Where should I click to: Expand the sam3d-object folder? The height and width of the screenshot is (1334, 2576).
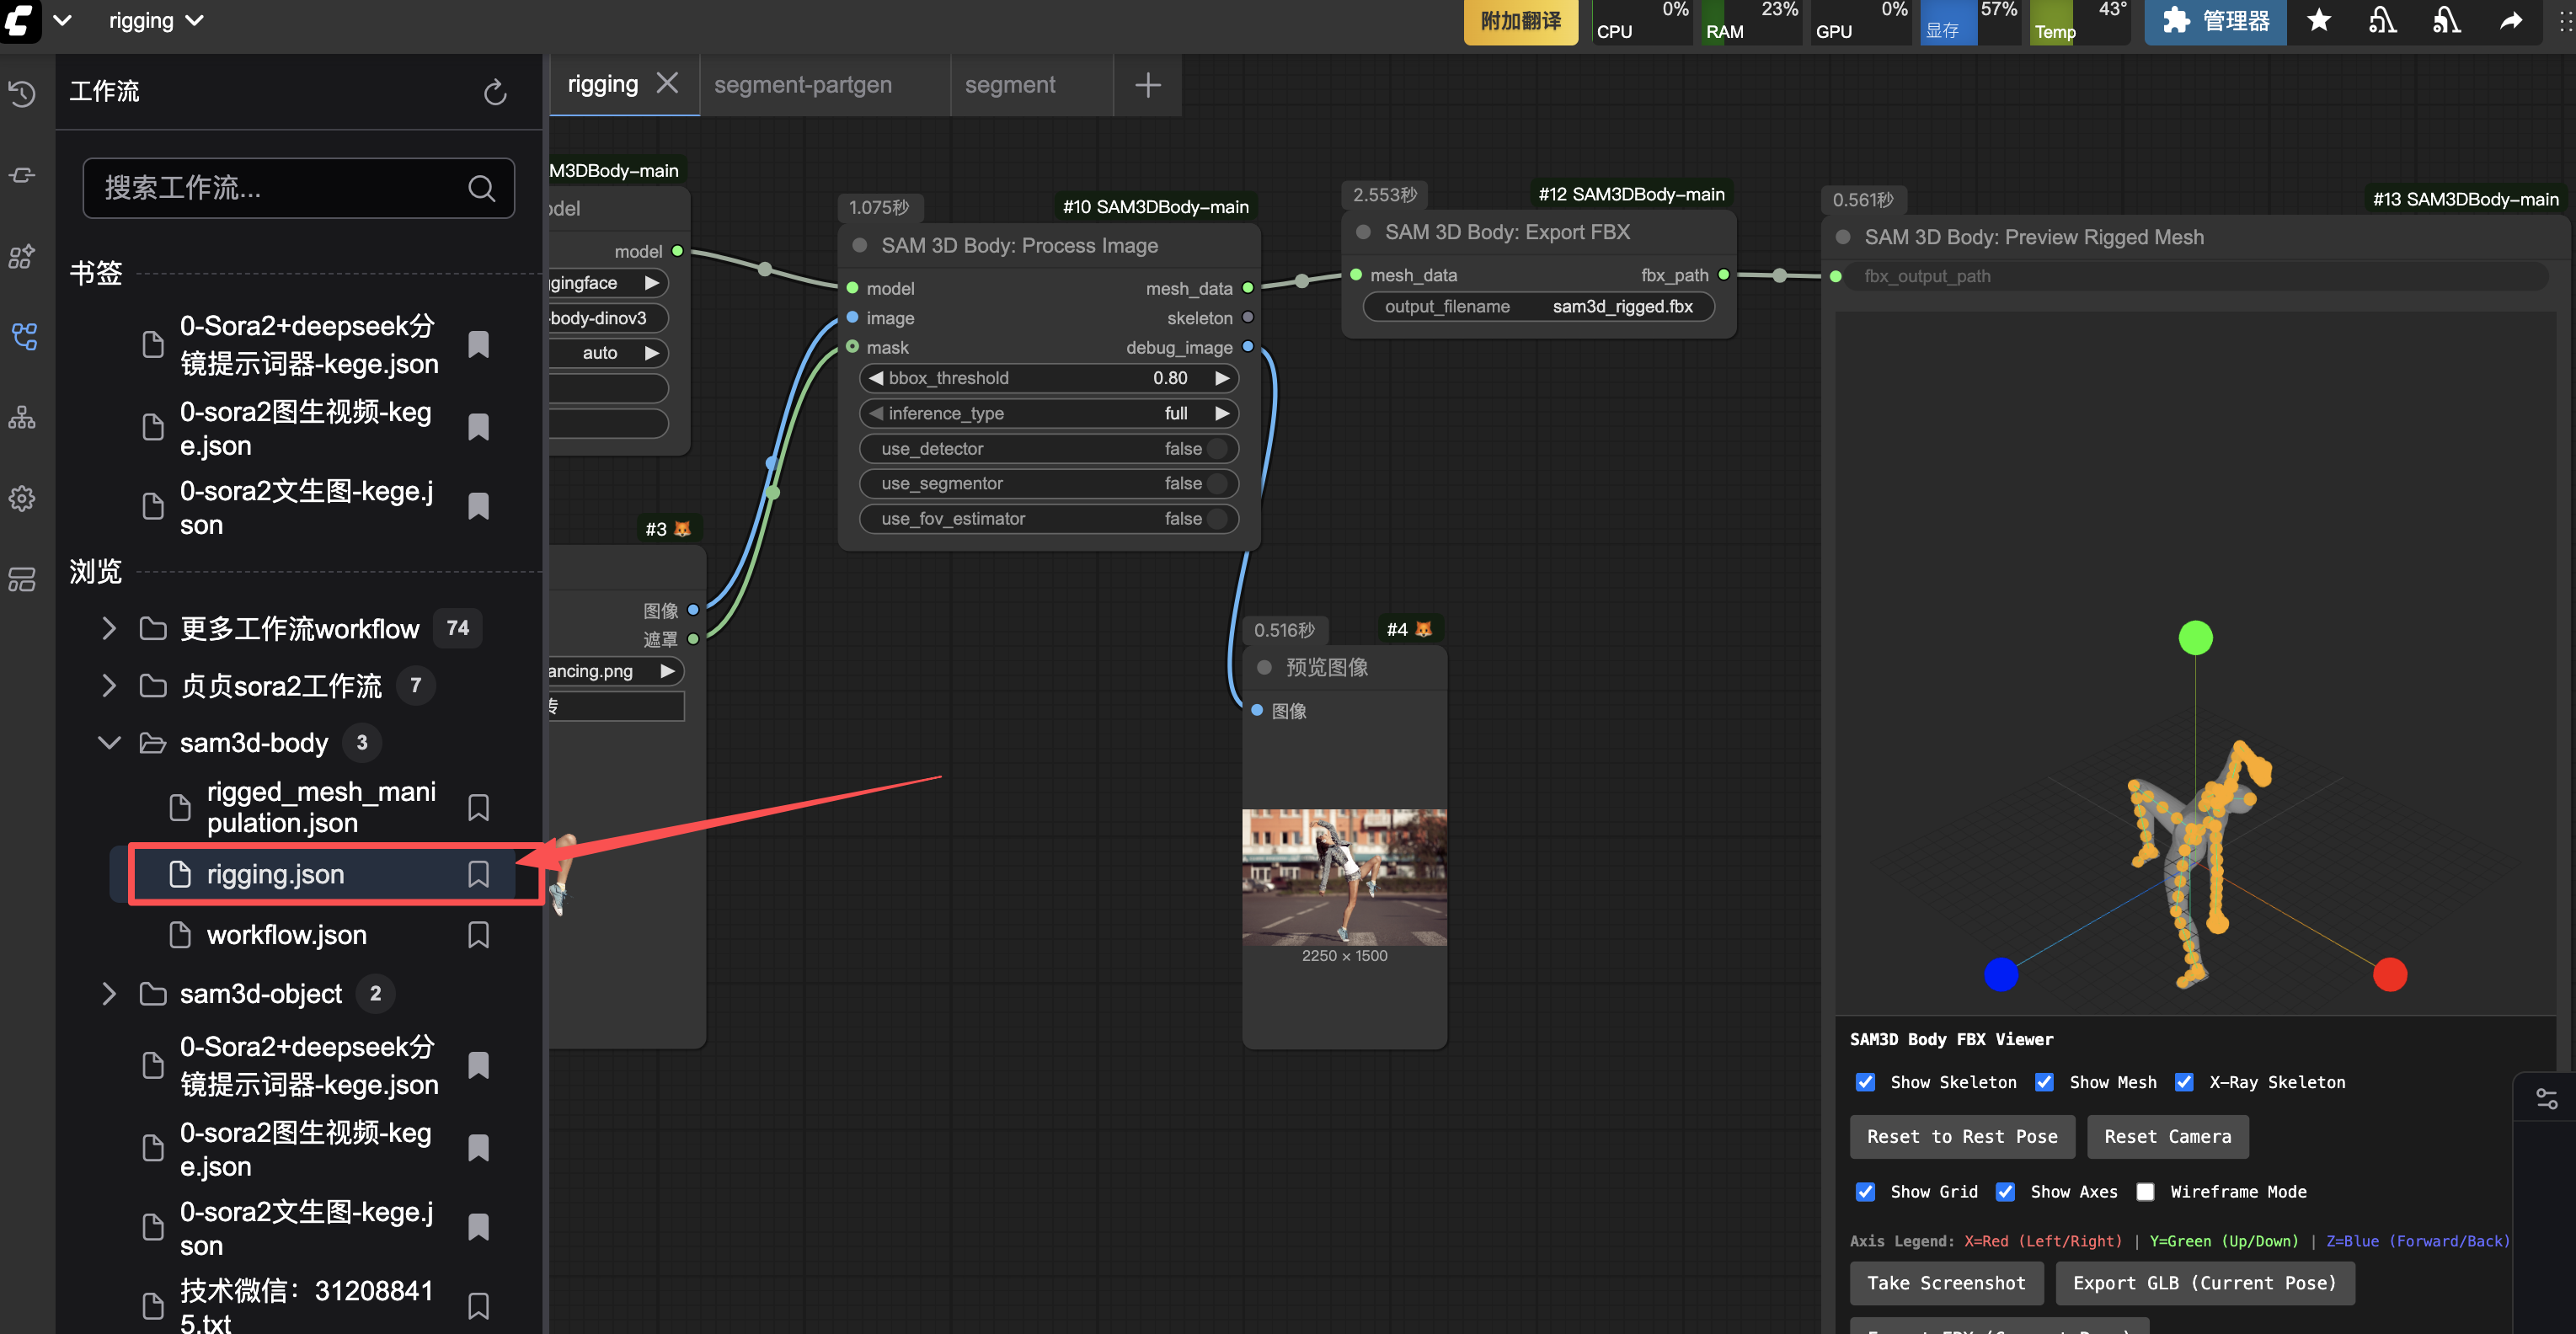click(x=109, y=993)
